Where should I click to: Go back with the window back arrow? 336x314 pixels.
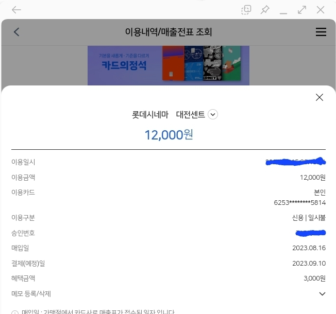(16, 10)
